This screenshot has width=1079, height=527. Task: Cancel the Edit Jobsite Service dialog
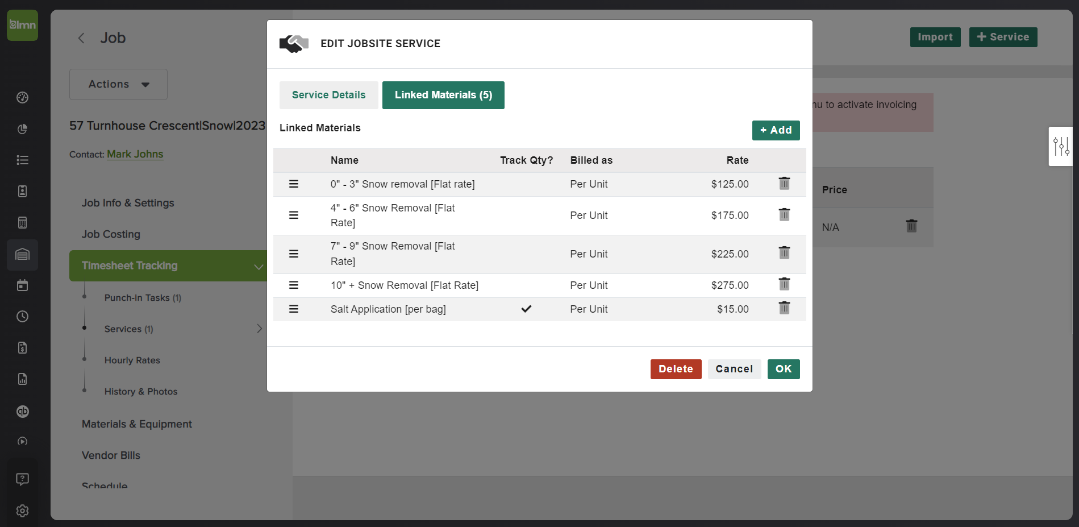coord(734,369)
